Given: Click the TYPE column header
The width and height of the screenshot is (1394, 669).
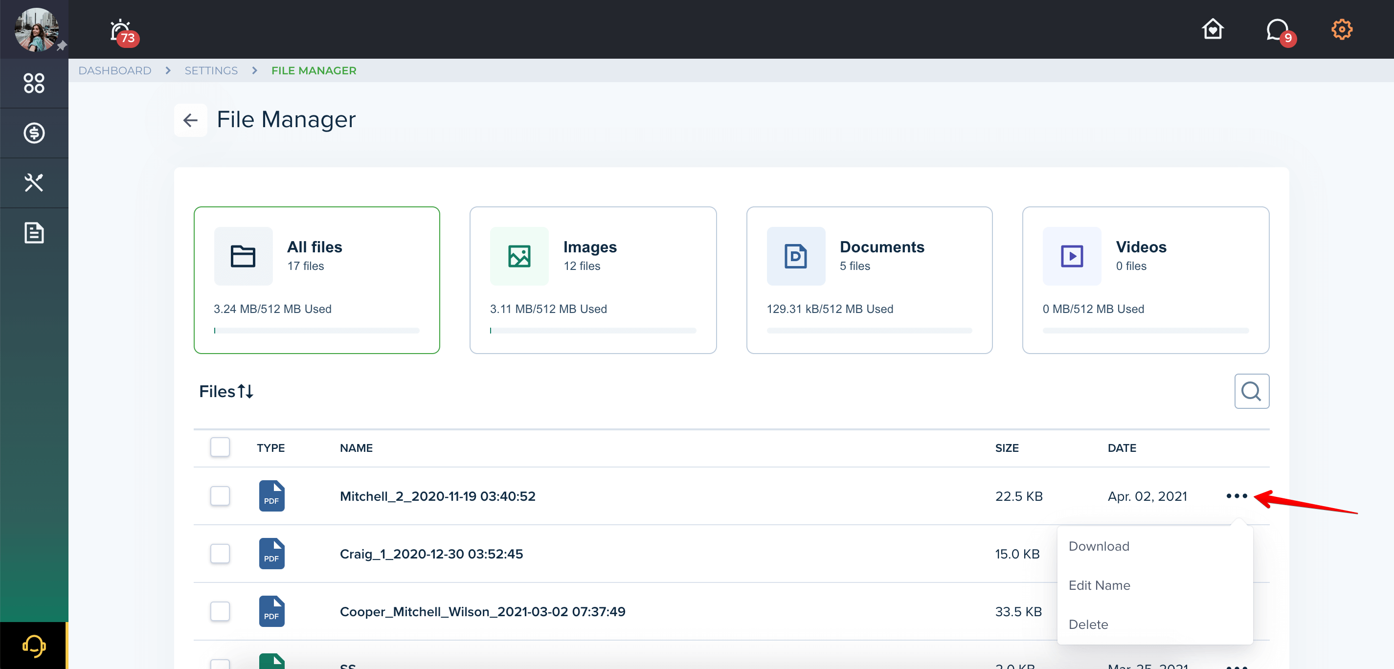Looking at the screenshot, I should (270, 447).
